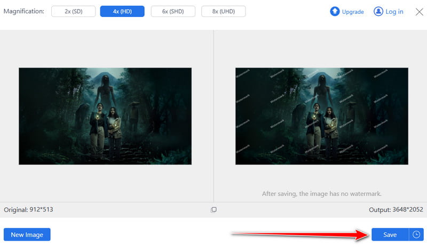Click the 'After saving' watermark notice text
Image resolution: width=427 pixels, height=247 pixels.
(321, 194)
